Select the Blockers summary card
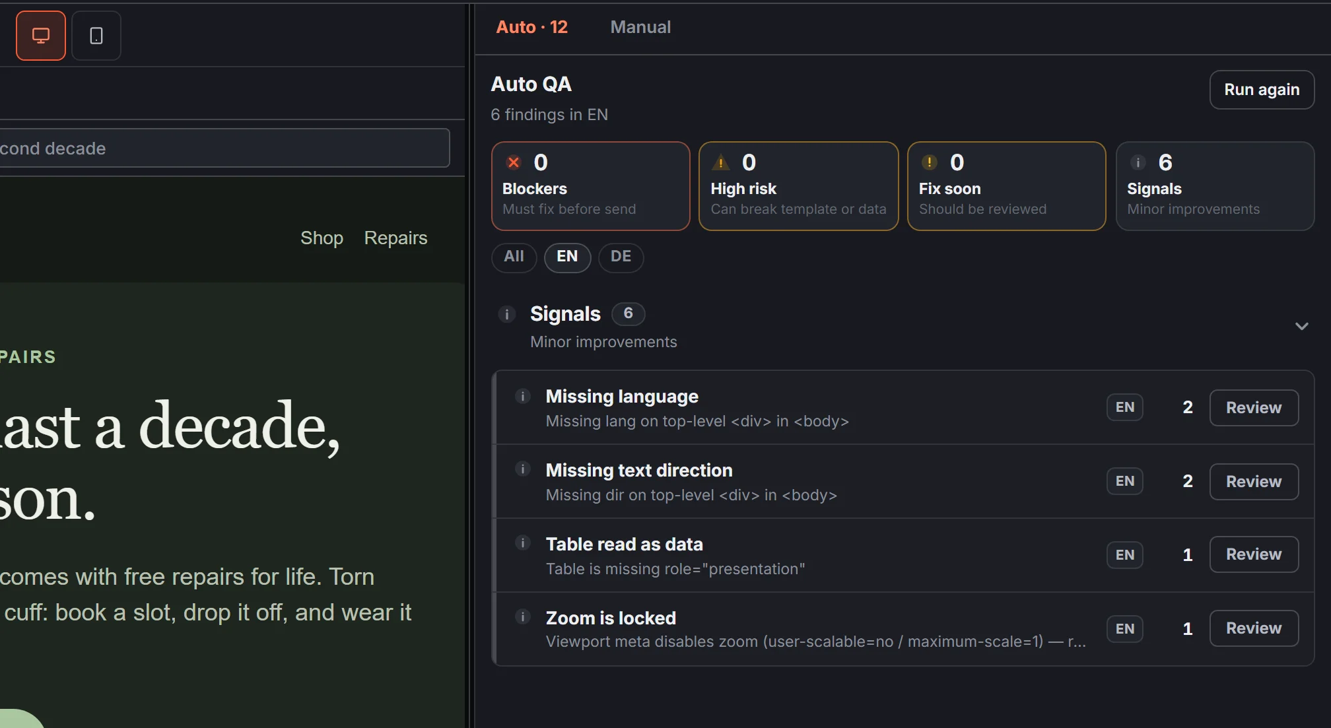1331x728 pixels. click(591, 186)
